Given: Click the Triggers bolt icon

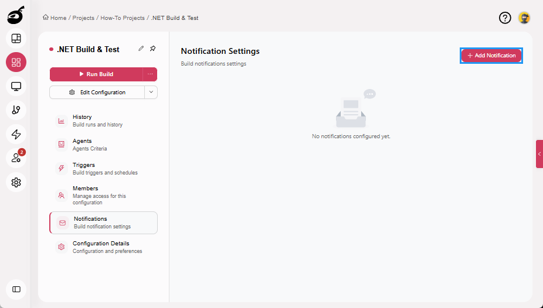Looking at the screenshot, I should tap(62, 168).
